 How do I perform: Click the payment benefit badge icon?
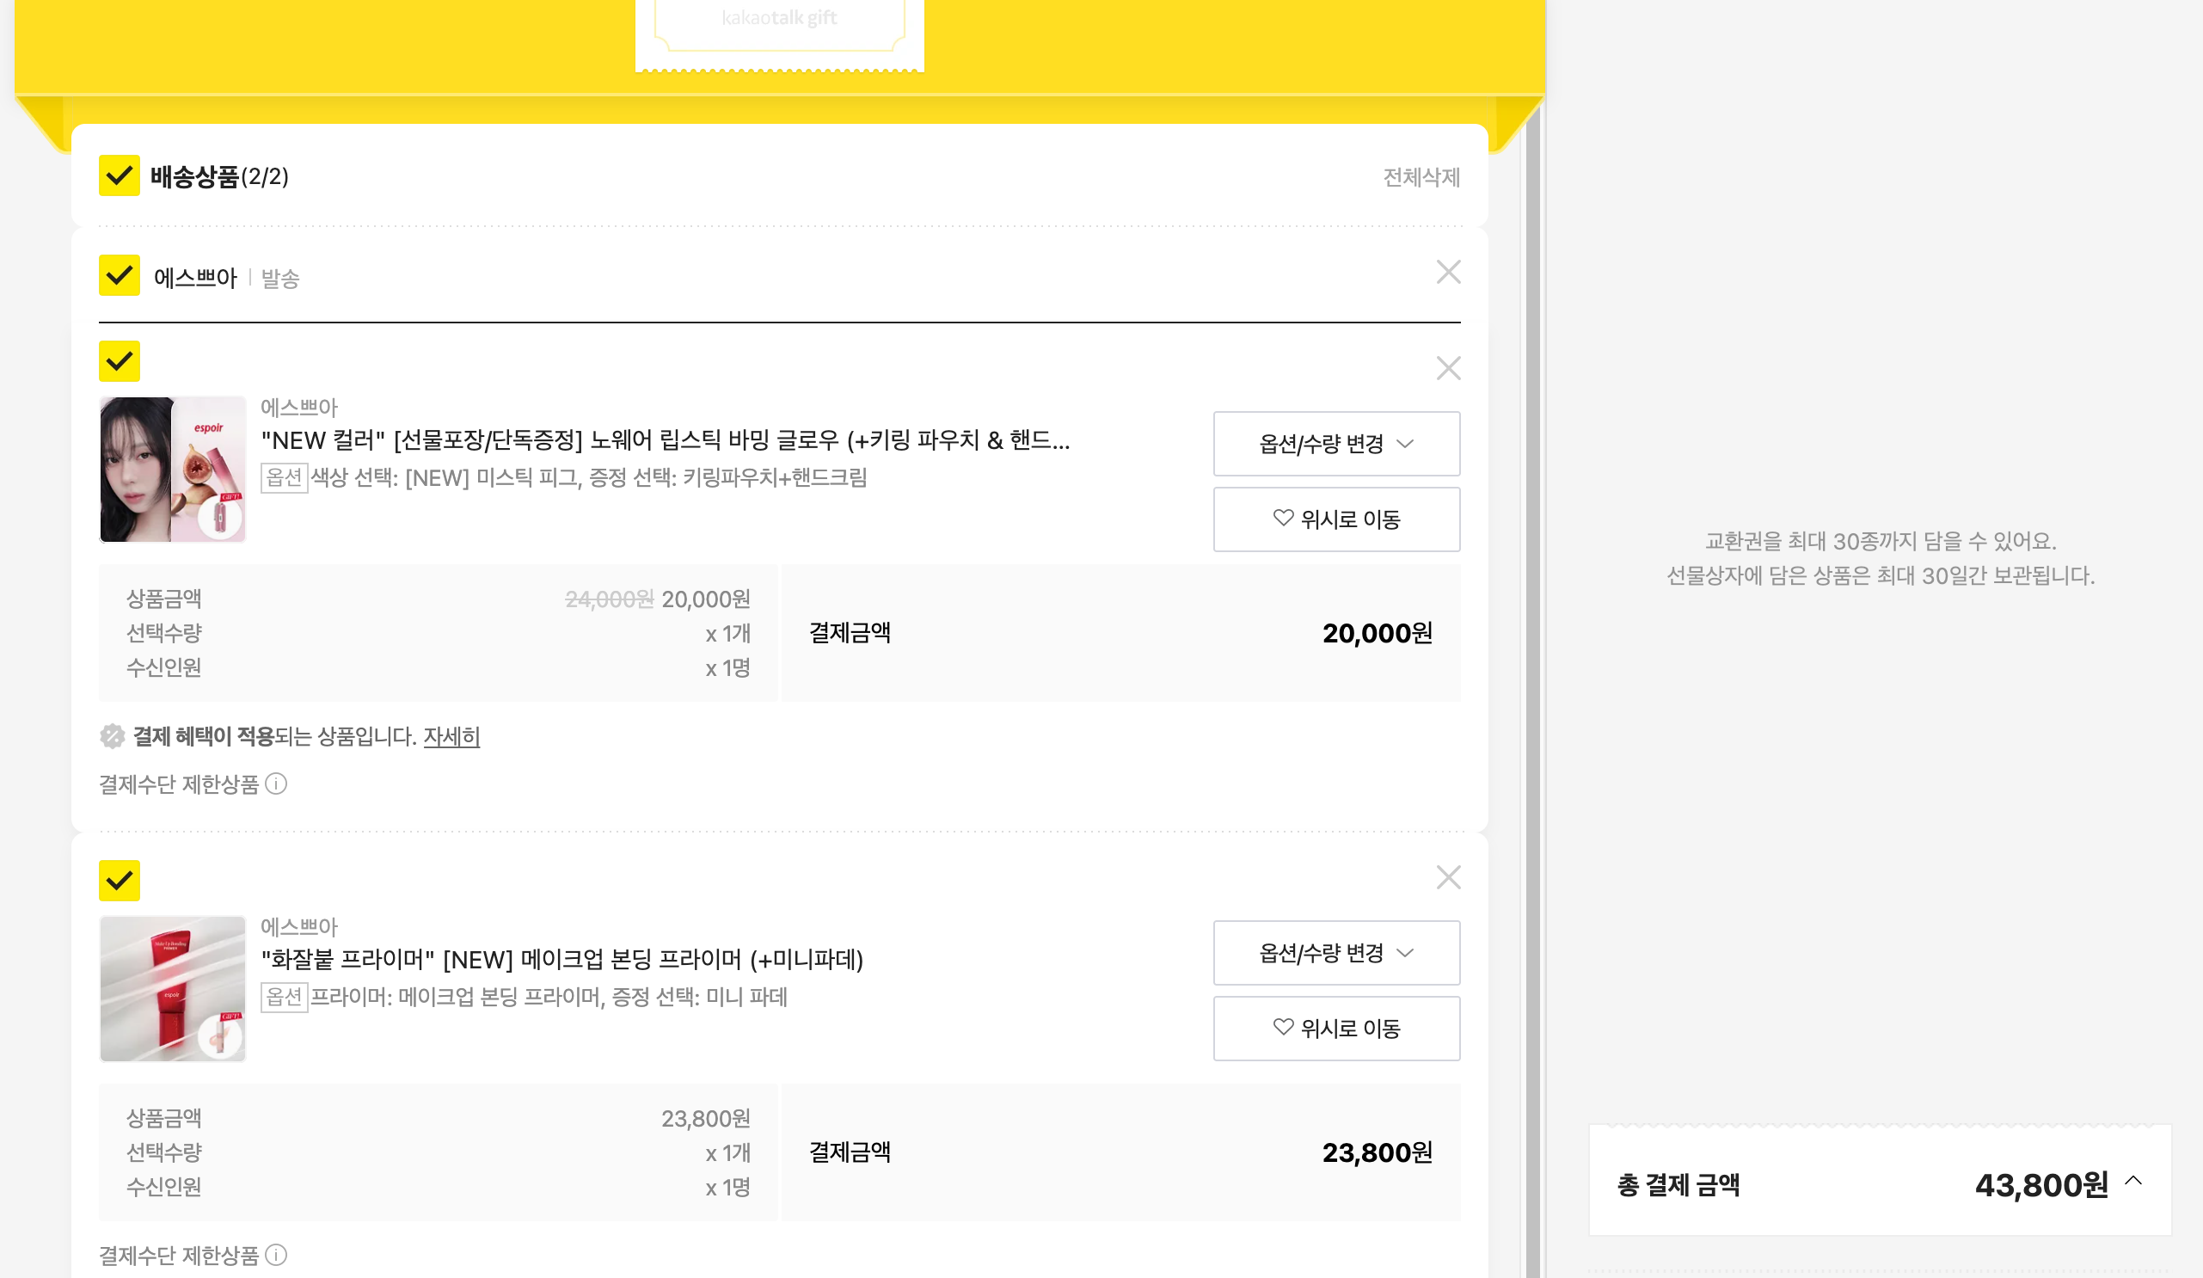(112, 736)
